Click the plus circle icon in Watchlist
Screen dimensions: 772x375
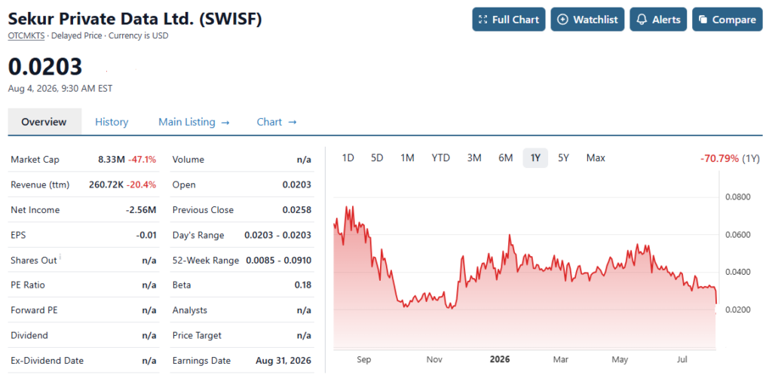click(562, 20)
